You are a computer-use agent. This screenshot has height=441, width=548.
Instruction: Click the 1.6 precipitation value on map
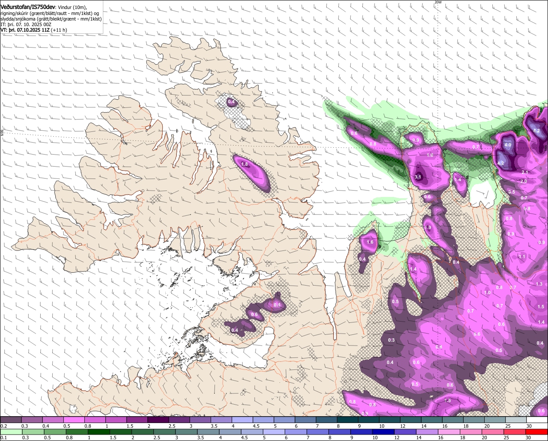[x=370, y=242]
